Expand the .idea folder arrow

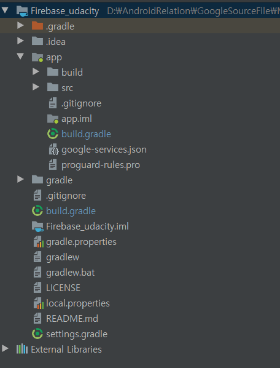coord(20,41)
